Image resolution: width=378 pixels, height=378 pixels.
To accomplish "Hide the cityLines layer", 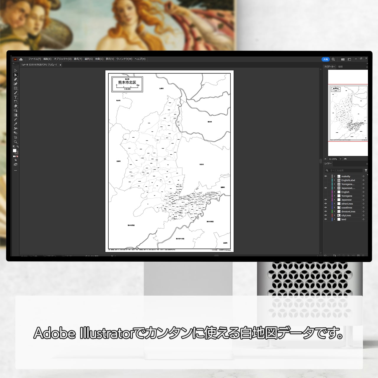I will pos(326,215).
